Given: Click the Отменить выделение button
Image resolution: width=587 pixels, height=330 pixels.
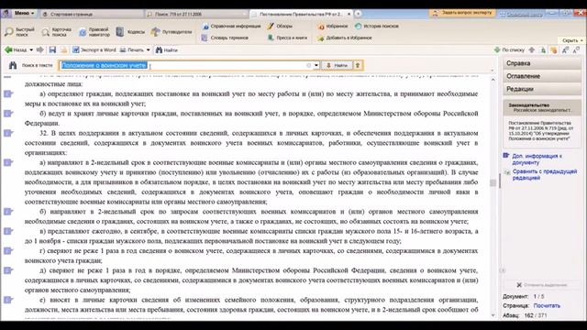Looking at the screenshot, I should pos(541,285).
